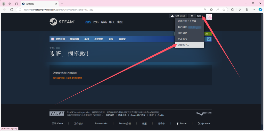
Task: Select the 站点错误 browser tab
Action: [x=40, y=4]
